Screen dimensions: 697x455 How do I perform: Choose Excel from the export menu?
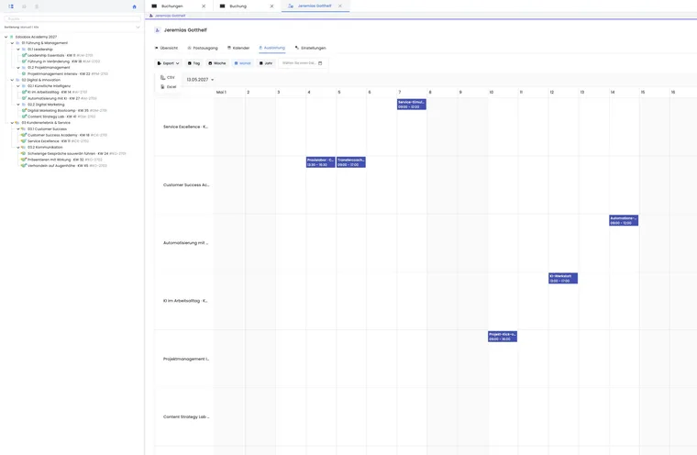(x=169, y=87)
